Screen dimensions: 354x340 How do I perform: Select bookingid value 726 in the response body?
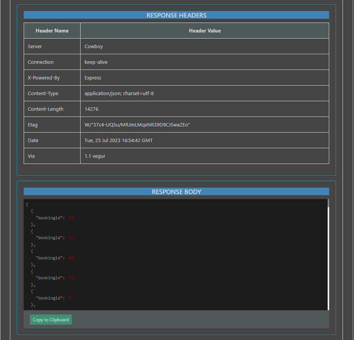71,217
